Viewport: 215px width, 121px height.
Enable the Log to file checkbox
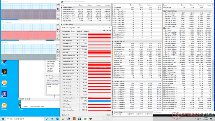point(63,115)
